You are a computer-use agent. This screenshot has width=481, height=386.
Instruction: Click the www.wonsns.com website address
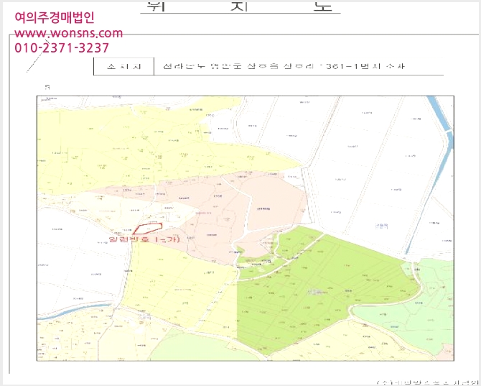69,33
